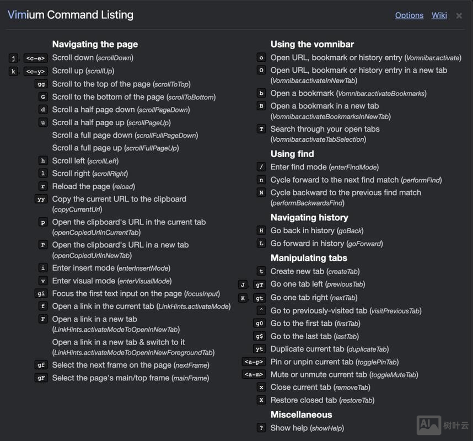This screenshot has width=473, height=441.
Task: Open the Wiki link
Action: coord(439,15)
